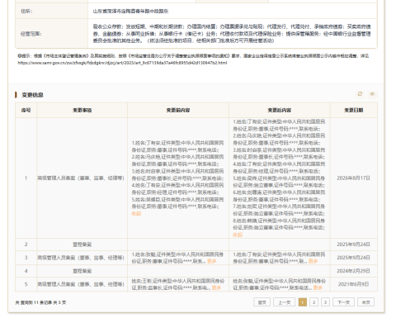Click 高级管理人员备案 item in row 5

(81, 284)
